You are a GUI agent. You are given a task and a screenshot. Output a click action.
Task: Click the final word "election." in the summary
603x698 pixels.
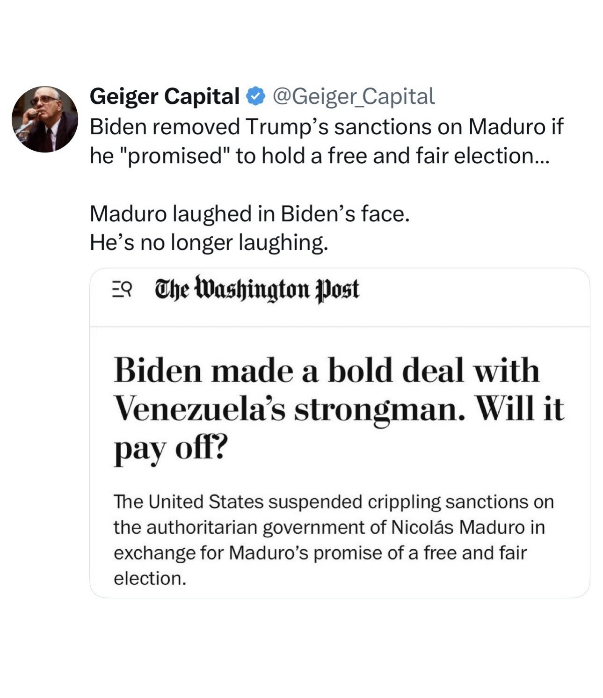pos(150,579)
